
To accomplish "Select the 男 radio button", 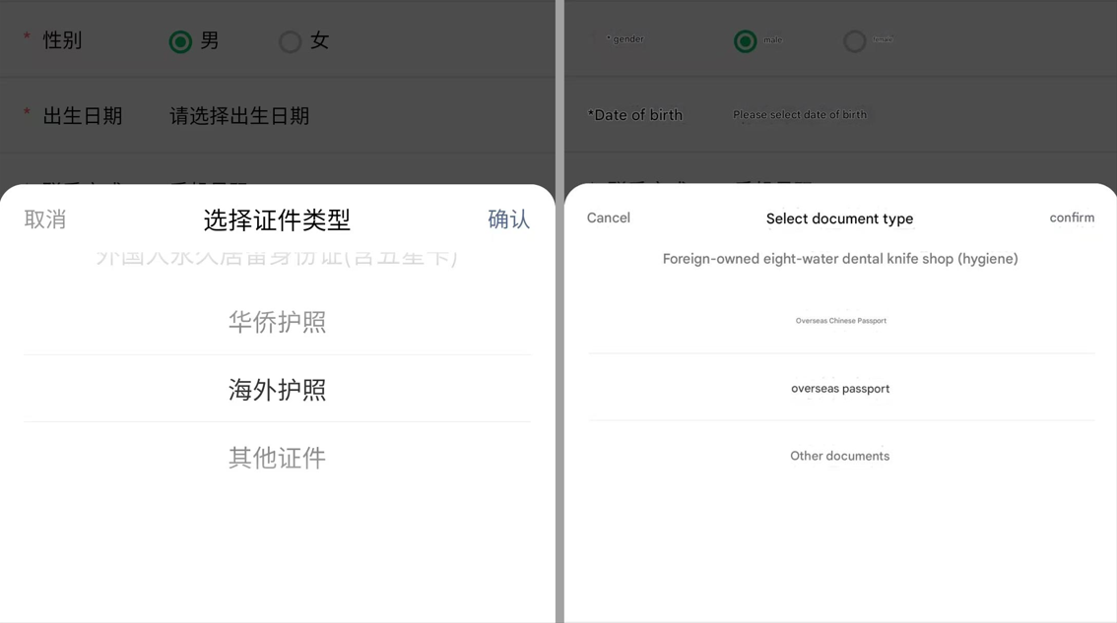I will coord(180,41).
